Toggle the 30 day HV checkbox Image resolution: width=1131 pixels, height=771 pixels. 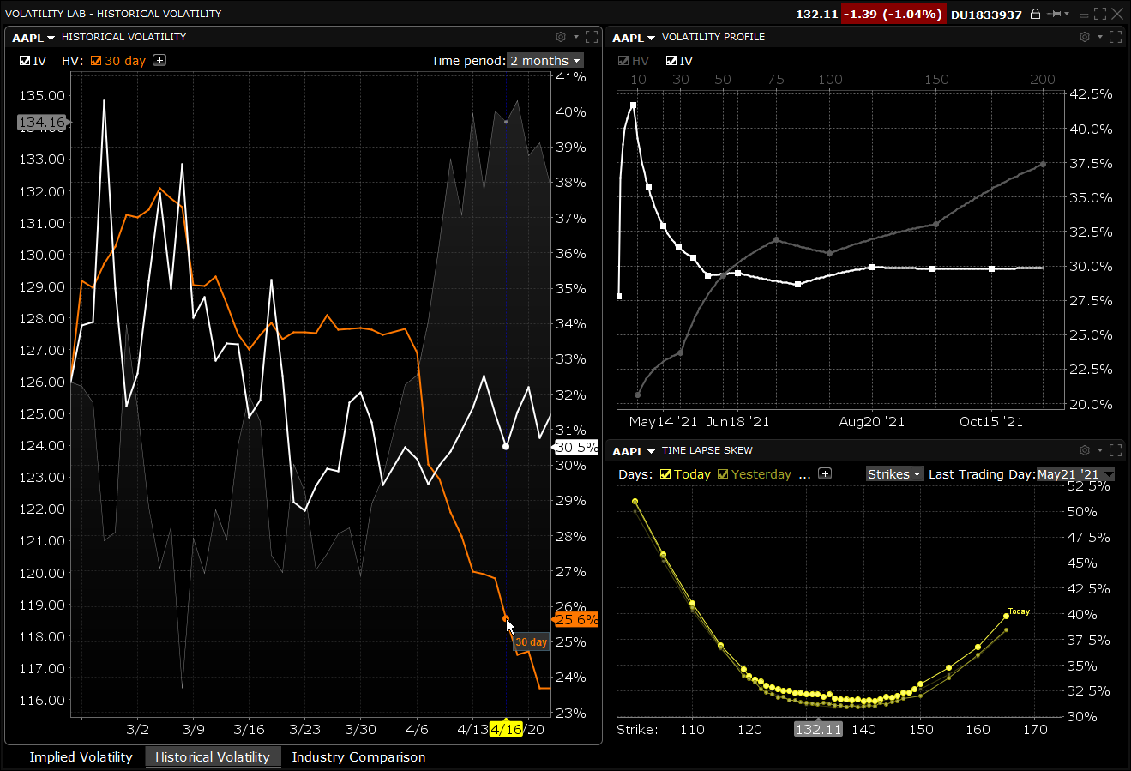(95, 61)
